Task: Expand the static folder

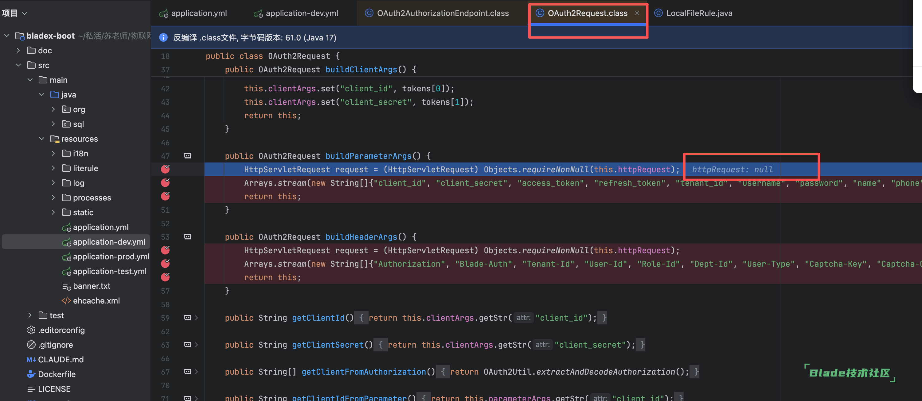Action: [53, 212]
